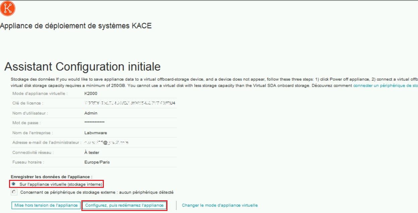The image size is (418, 213).
Task: Click the Assistant Configuration initiale heading
Action: [x=82, y=67]
